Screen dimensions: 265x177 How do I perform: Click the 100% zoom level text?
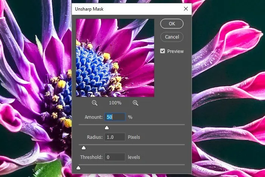click(x=115, y=103)
